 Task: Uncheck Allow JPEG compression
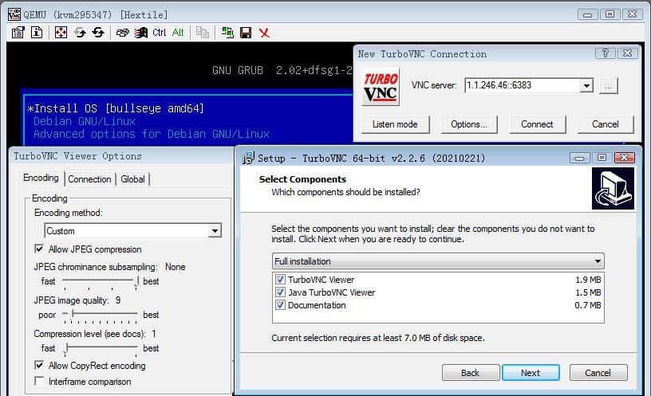coord(40,249)
